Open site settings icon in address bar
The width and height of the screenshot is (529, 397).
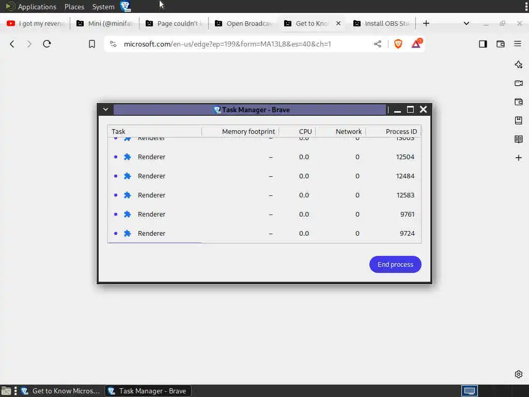(x=113, y=44)
